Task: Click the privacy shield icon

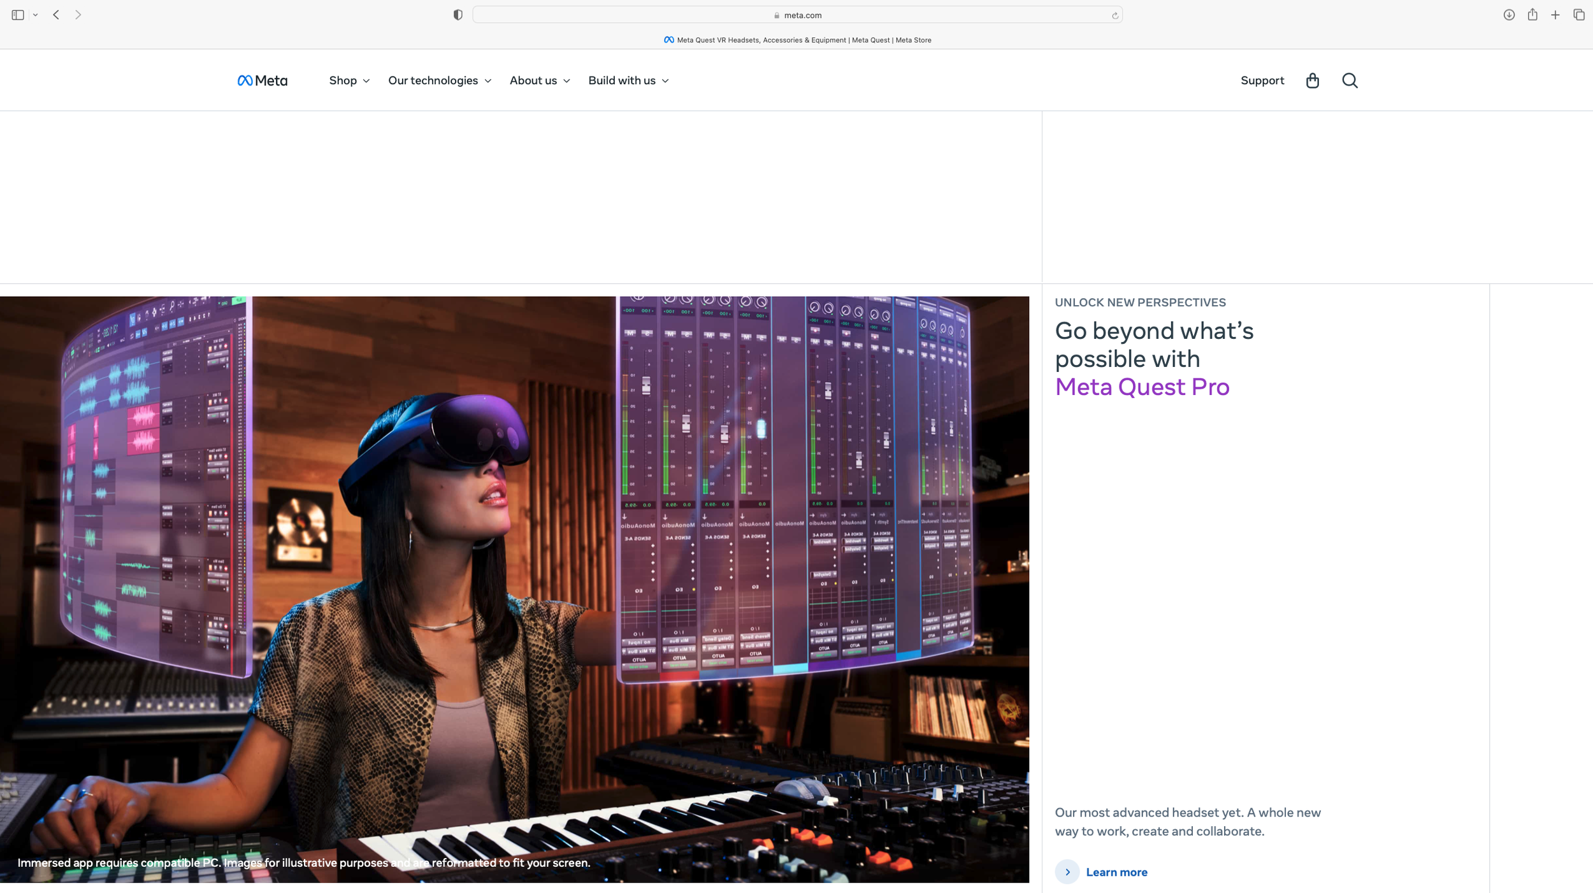Action: (x=458, y=15)
